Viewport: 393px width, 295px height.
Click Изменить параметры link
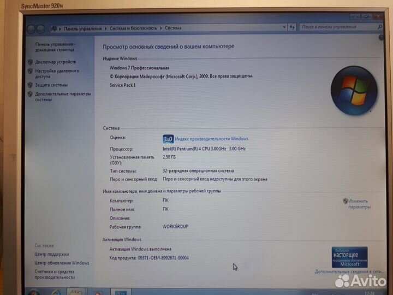[x=359, y=204]
